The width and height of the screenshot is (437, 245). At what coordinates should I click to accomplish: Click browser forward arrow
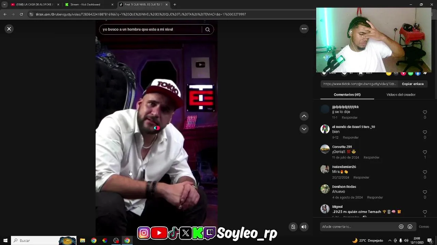click(x=13, y=14)
